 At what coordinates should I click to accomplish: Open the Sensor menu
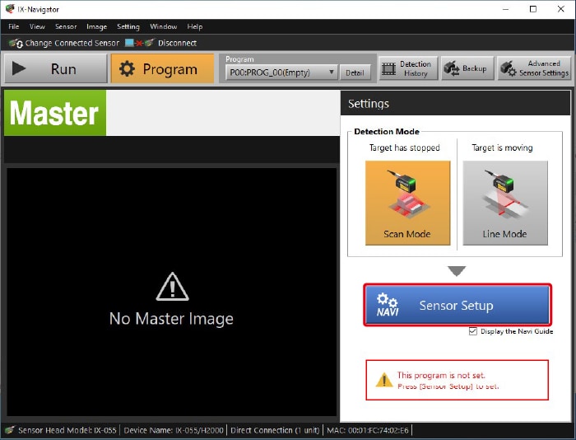pos(66,26)
